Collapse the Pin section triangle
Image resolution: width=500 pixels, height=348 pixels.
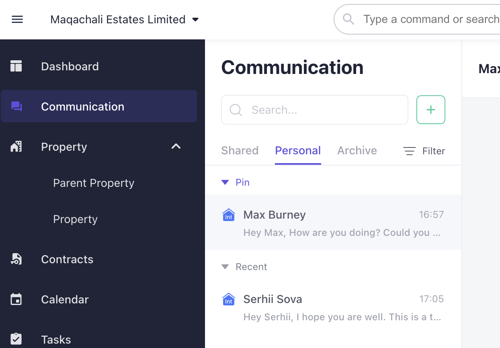225,182
